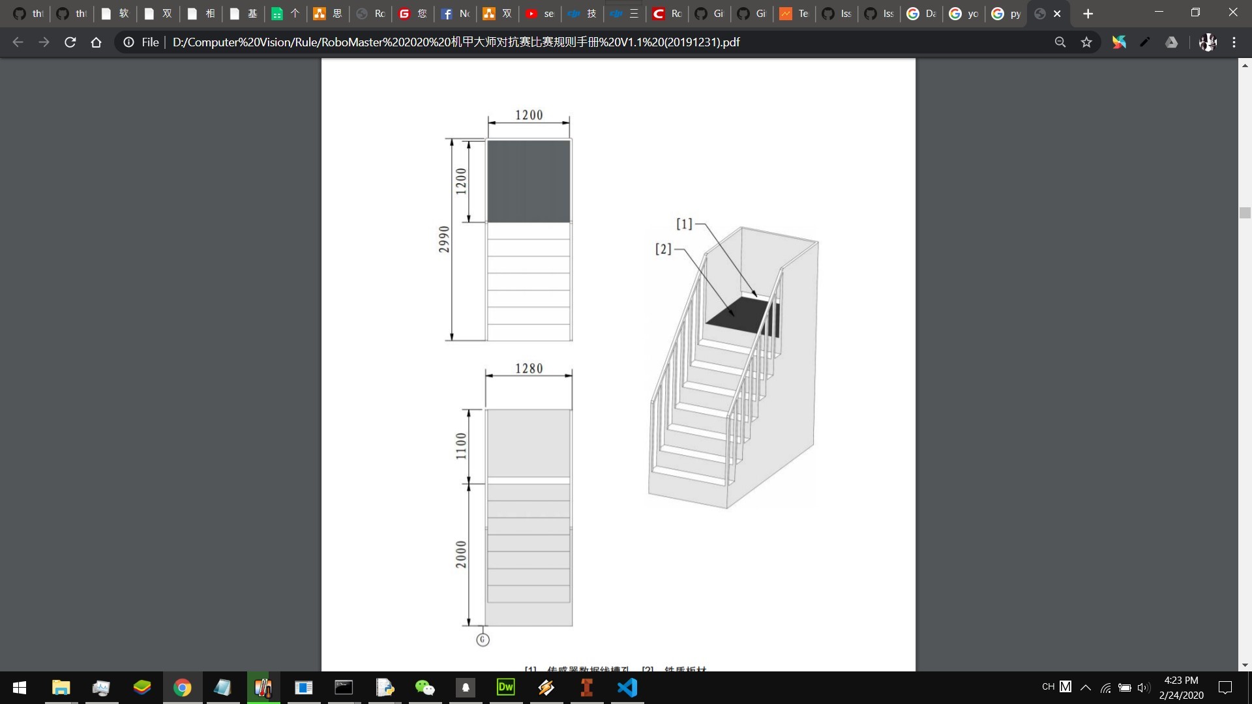The width and height of the screenshot is (1252, 704).
Task: Switch to the red C icon 'Ro' tab
Action: (x=667, y=14)
